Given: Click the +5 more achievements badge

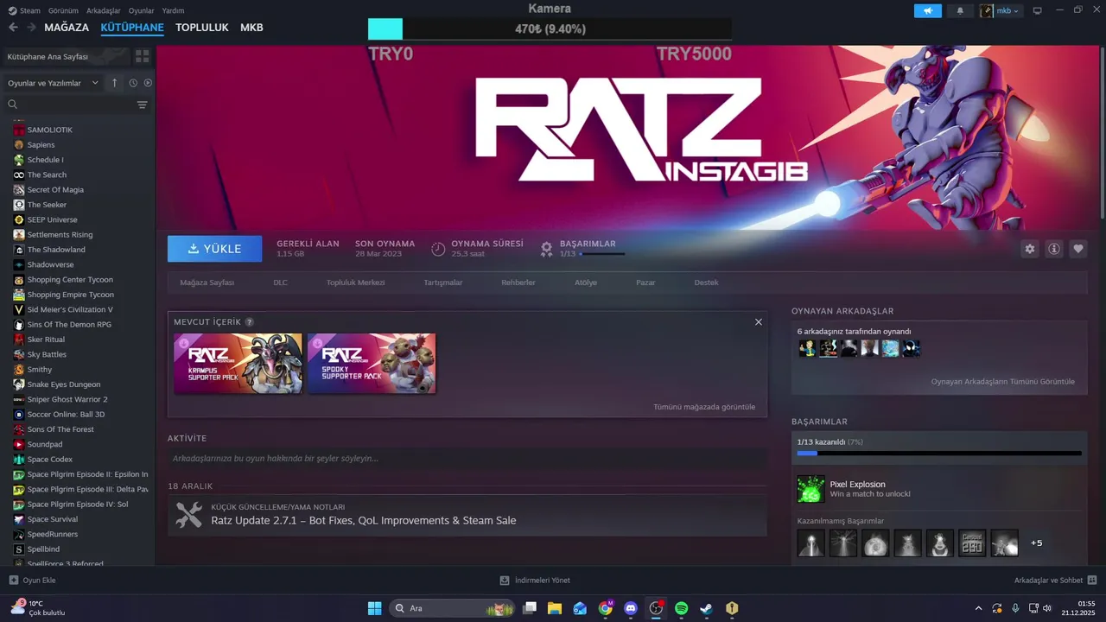Looking at the screenshot, I should coord(1037,543).
